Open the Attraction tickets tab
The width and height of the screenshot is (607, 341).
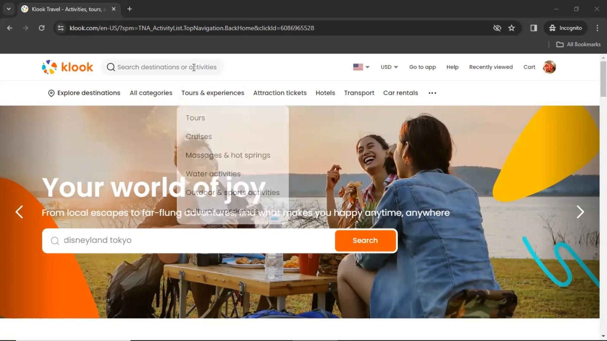point(280,93)
